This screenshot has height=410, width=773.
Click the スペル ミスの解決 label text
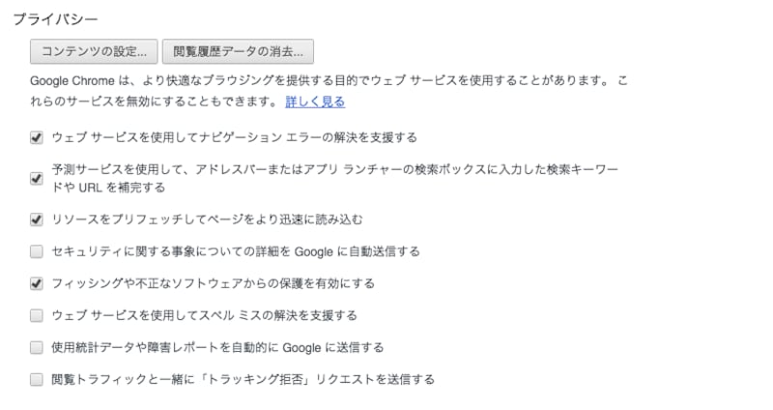[x=204, y=315]
